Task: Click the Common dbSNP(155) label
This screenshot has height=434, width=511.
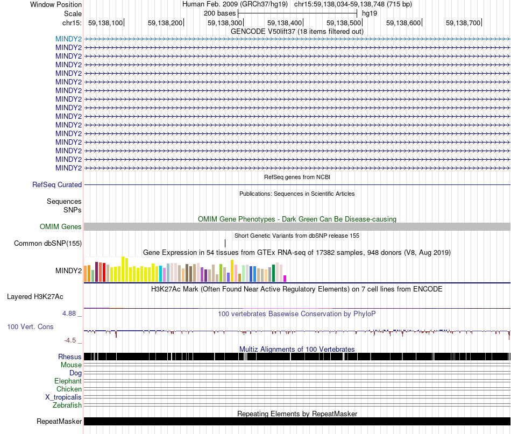Action: (48, 244)
